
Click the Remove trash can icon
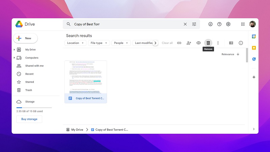(208, 43)
